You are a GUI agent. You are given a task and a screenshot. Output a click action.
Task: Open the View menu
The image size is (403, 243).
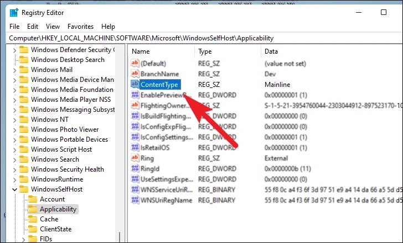pos(53,27)
